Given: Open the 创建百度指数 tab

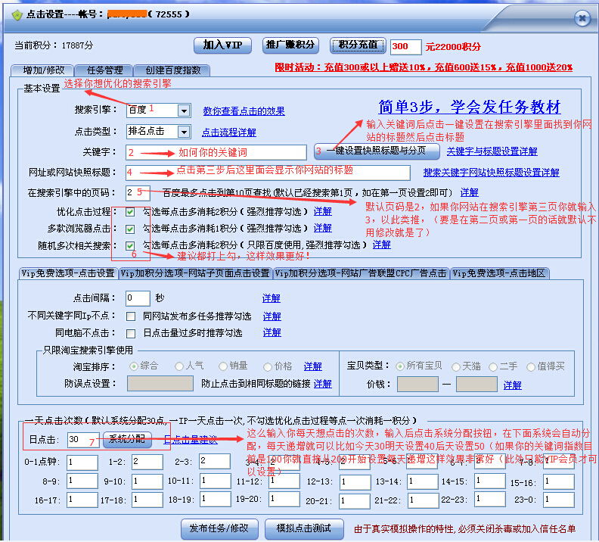Looking at the screenshot, I should [x=173, y=70].
